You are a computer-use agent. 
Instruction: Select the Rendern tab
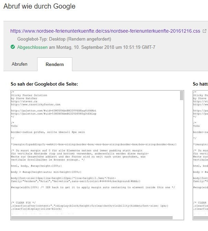(x=55, y=64)
